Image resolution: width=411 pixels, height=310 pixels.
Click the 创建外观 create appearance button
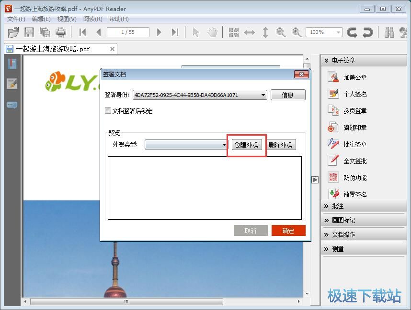[247, 145]
